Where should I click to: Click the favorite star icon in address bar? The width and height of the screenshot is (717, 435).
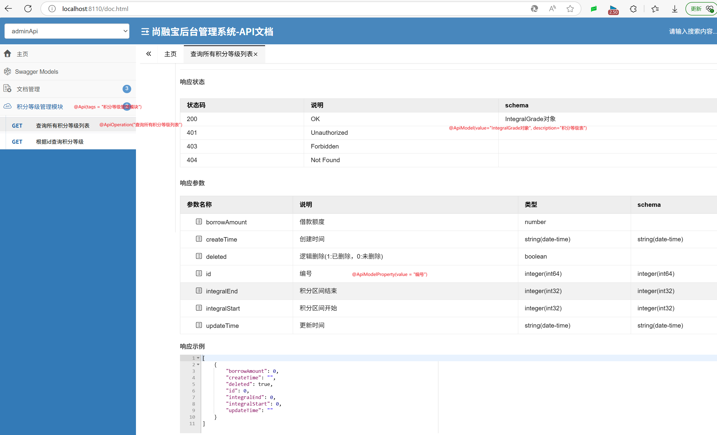click(x=570, y=9)
